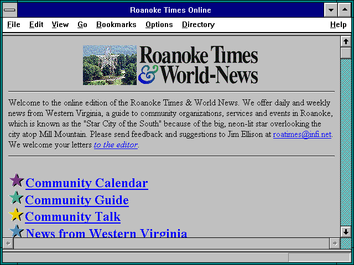This screenshot has width=354, height=265.
Task: Click the blue star beside News from Western Virginia
Action: pyautogui.click(x=16, y=231)
